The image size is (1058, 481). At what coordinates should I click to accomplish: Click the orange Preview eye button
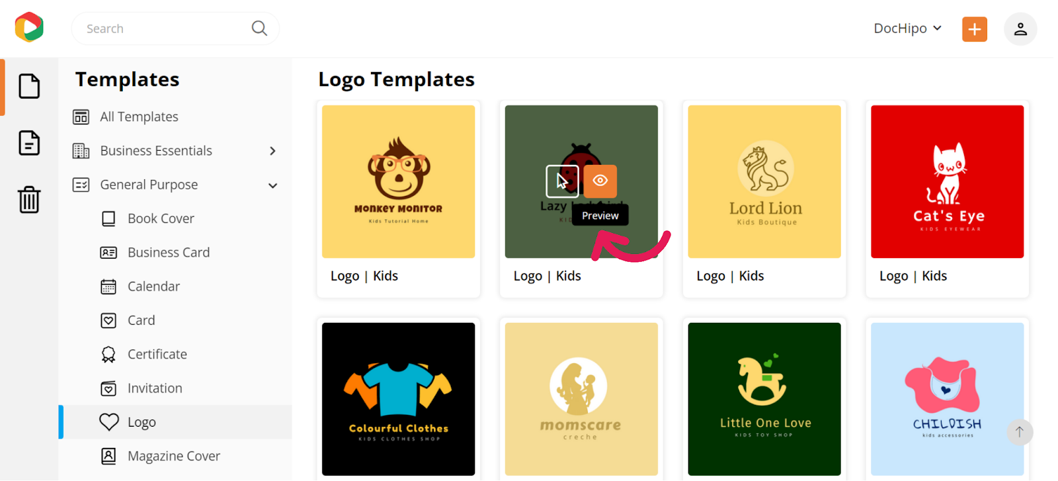600,181
